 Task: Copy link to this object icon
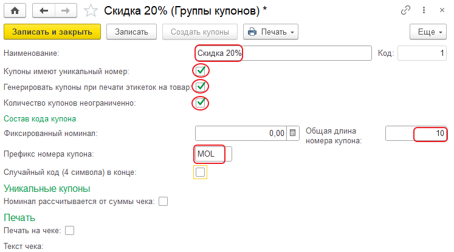(x=406, y=10)
